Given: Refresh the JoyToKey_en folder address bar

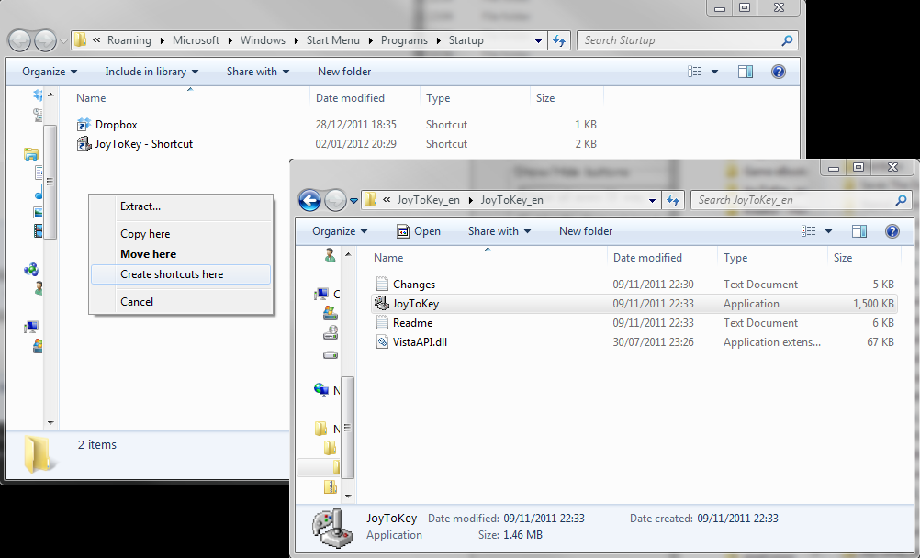Looking at the screenshot, I should 673,200.
